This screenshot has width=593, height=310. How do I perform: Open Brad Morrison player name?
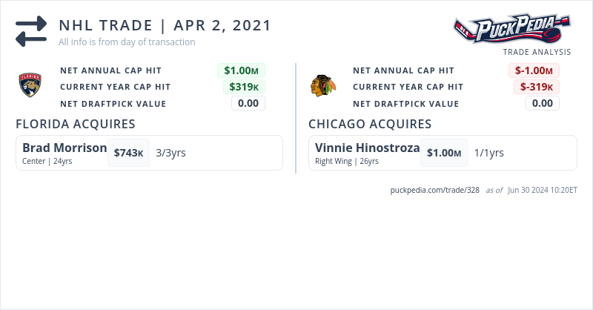[64, 148]
